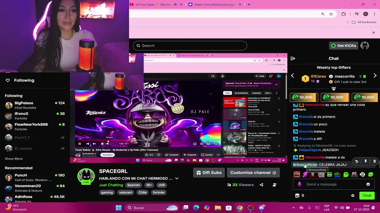The height and width of the screenshot is (213, 380).
Task: Click the Gift Subs button
Action: coord(209,173)
